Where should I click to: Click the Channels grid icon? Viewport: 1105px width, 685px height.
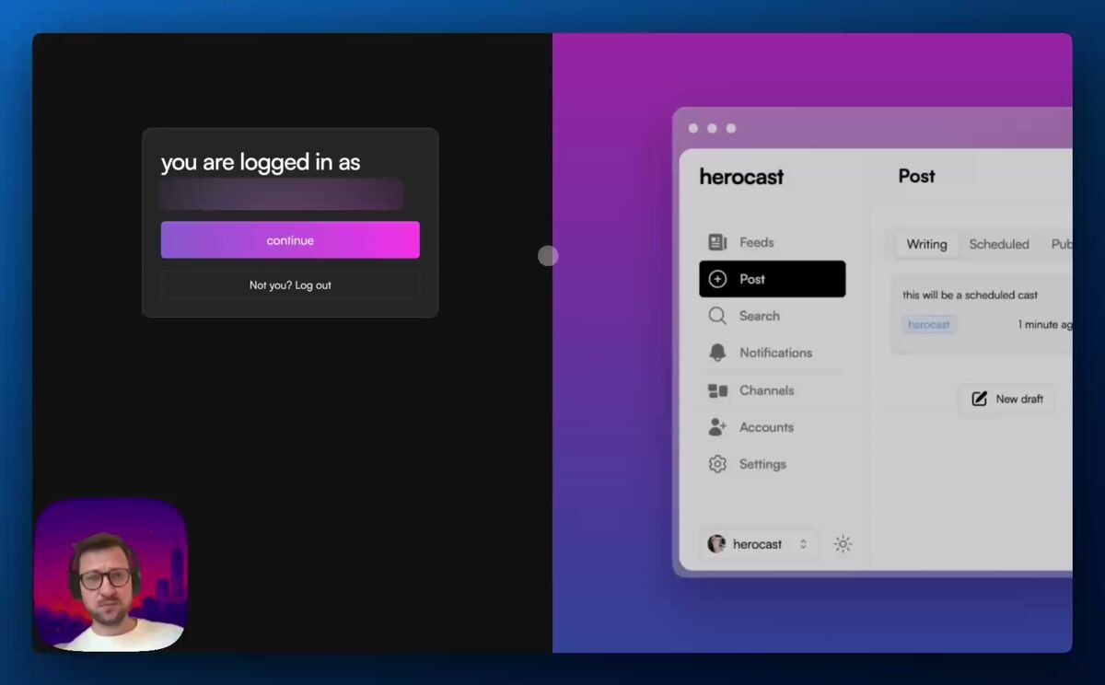point(717,390)
